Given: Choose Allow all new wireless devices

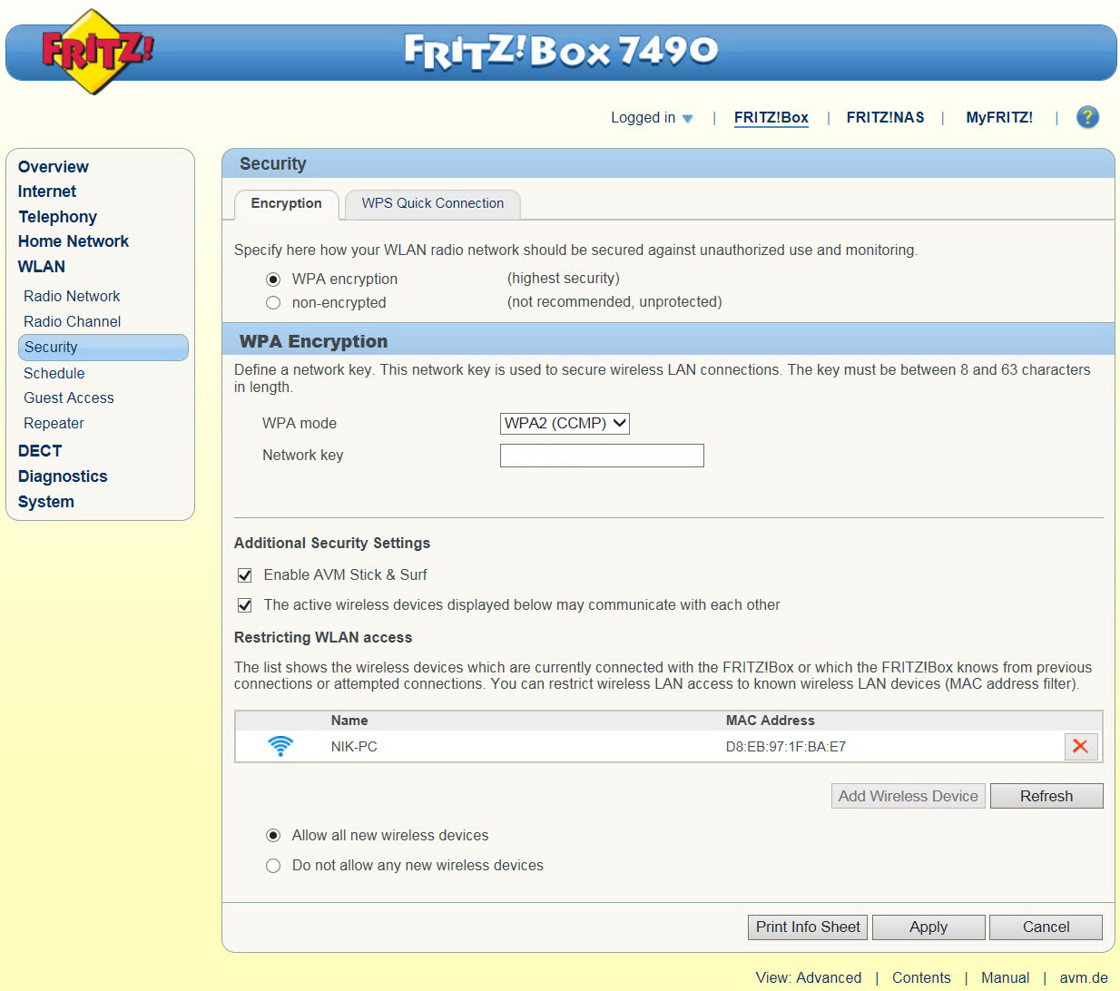Looking at the screenshot, I should 273,836.
